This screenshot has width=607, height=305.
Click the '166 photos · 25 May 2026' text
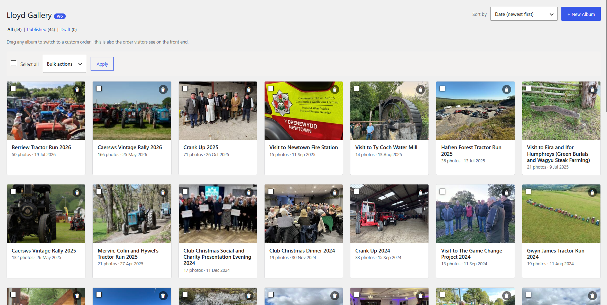click(122, 155)
